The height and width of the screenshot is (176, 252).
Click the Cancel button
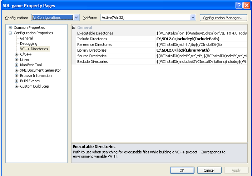(209, 170)
